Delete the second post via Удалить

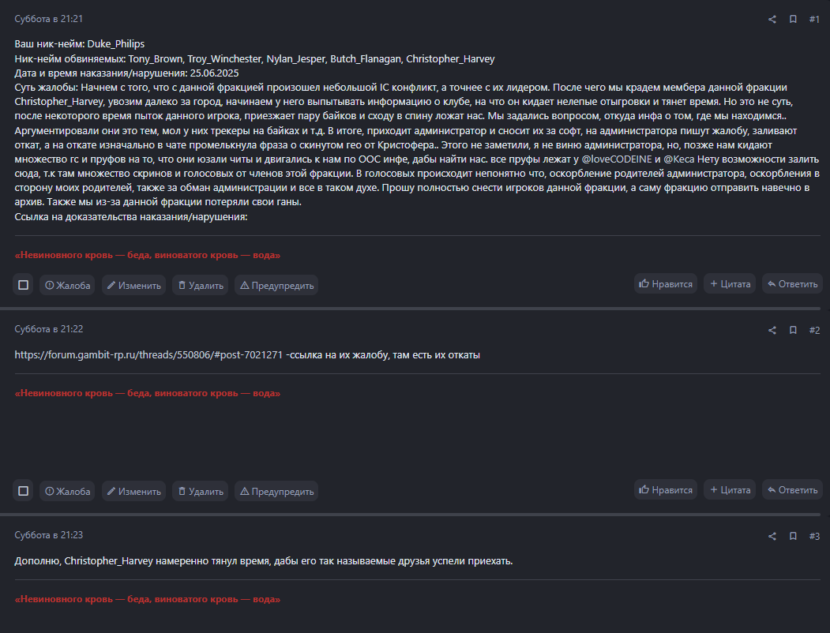(x=200, y=491)
